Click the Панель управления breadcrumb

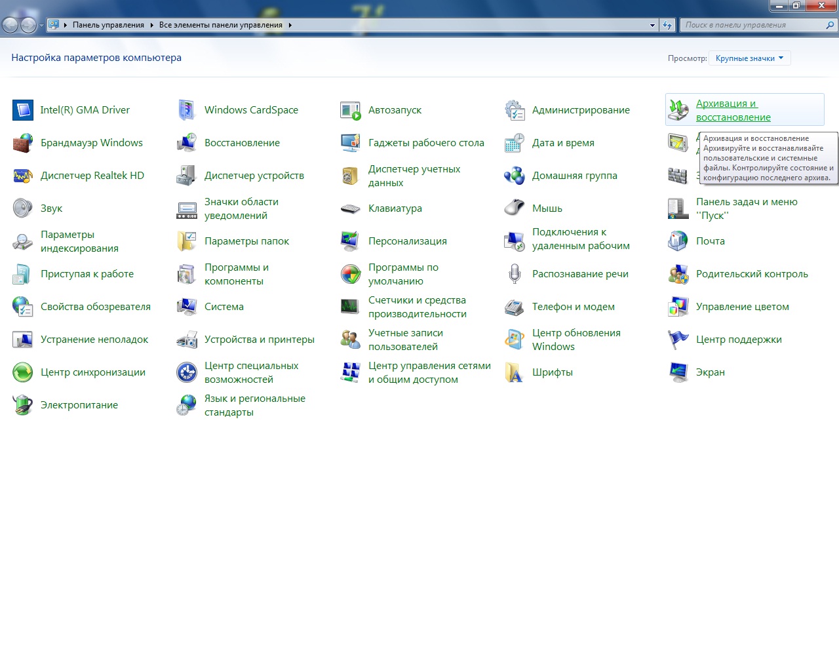(x=108, y=25)
